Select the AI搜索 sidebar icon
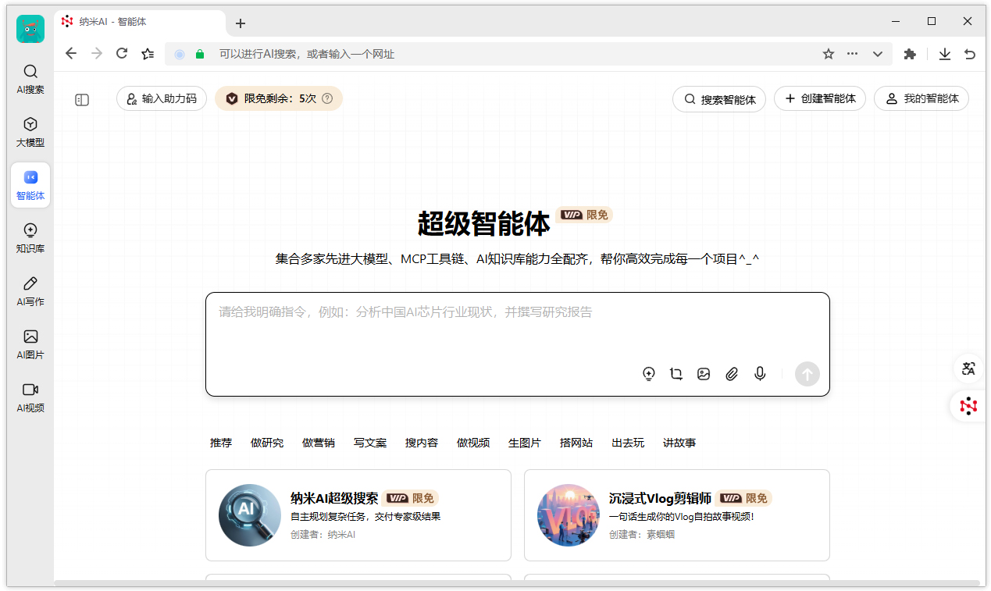Image resolution: width=991 pixels, height=591 pixels. pyautogui.click(x=30, y=78)
